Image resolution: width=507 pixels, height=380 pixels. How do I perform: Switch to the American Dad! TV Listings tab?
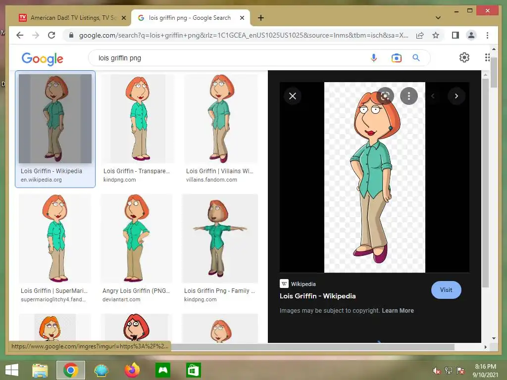72,18
